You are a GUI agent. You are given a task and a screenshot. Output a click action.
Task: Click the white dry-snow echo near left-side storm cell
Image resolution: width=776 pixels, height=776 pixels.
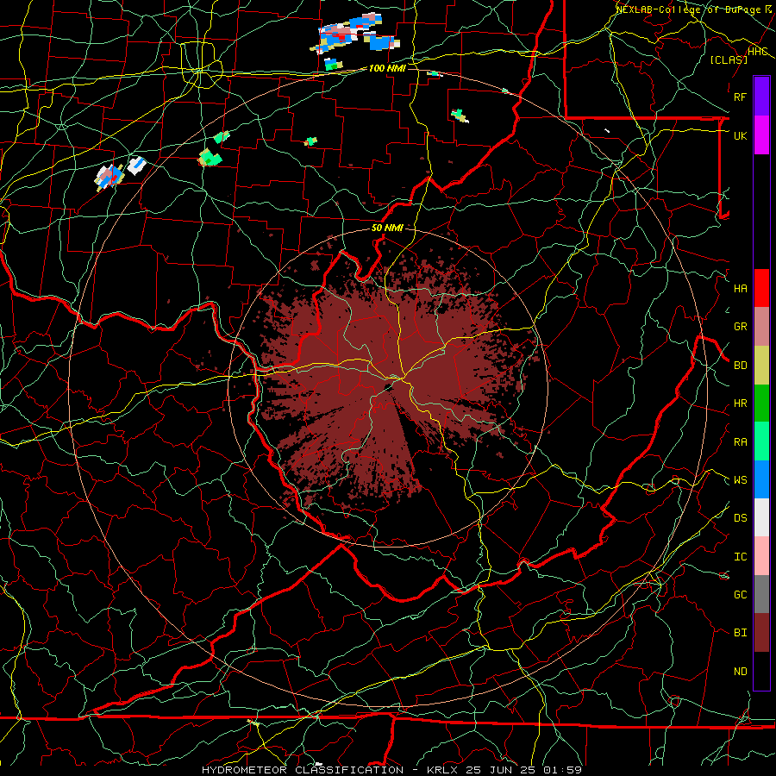[136, 165]
